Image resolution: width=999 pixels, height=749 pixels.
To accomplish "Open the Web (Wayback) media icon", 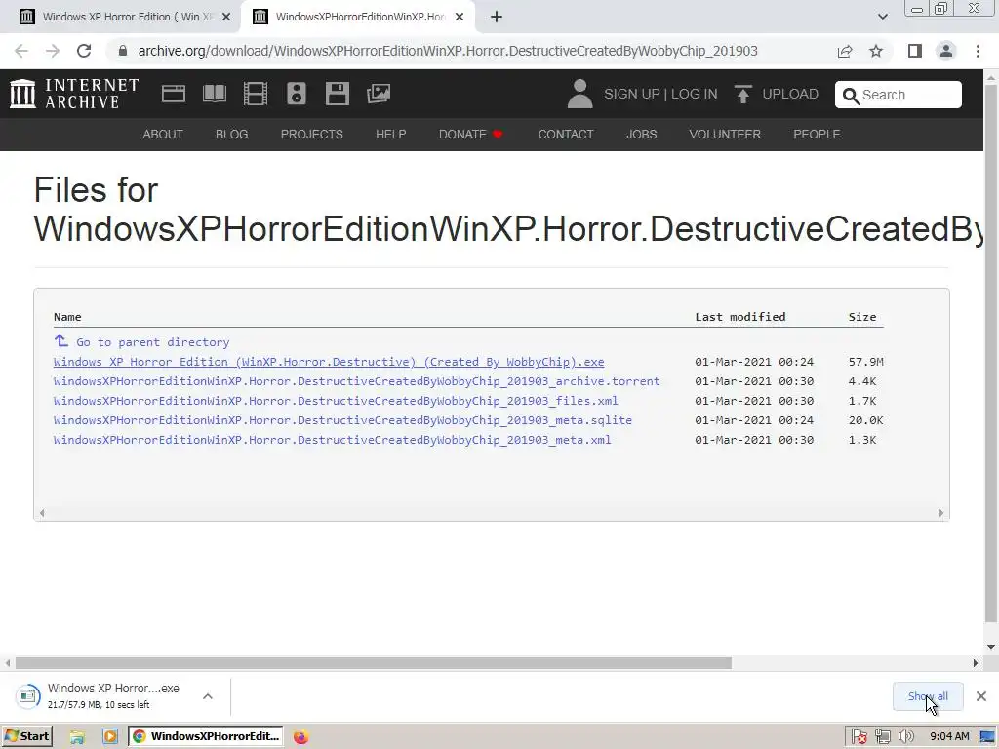I will (x=174, y=94).
